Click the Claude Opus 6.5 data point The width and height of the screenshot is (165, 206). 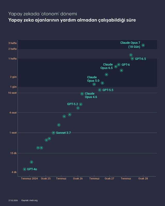click(116, 67)
